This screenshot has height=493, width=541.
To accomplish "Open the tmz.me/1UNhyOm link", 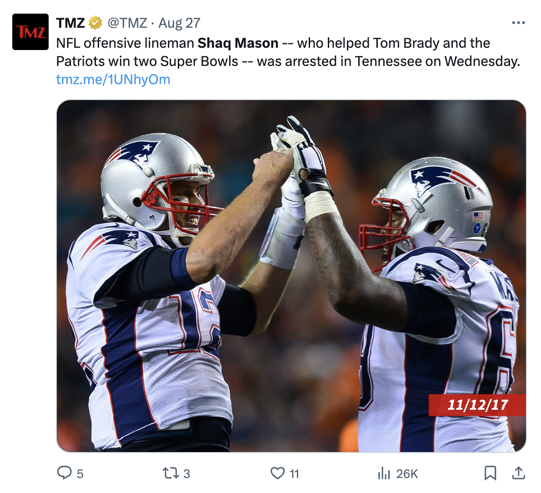I will 113,80.
